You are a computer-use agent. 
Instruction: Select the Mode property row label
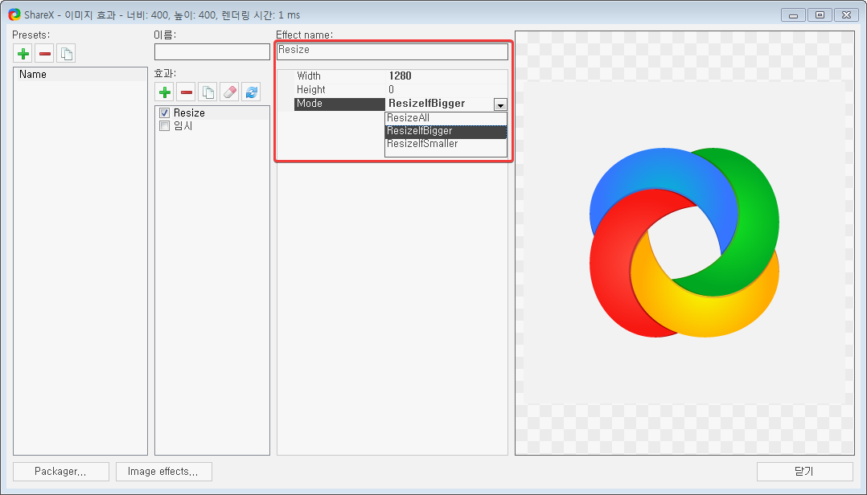(x=339, y=104)
